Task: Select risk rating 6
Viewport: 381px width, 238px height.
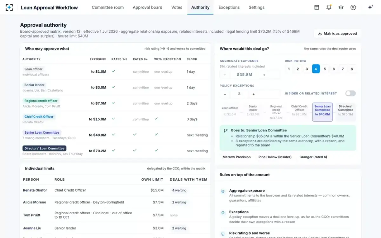Action: tap(334, 69)
